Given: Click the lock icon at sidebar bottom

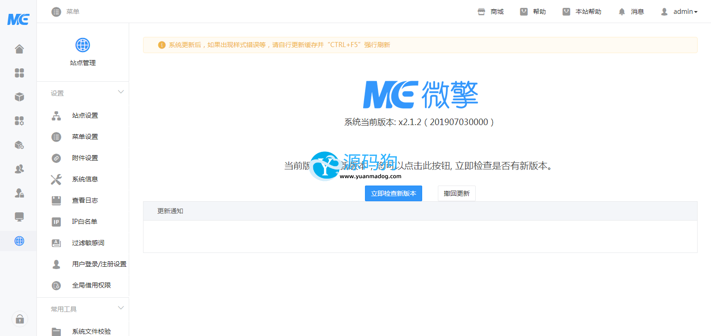Looking at the screenshot, I should point(19,319).
